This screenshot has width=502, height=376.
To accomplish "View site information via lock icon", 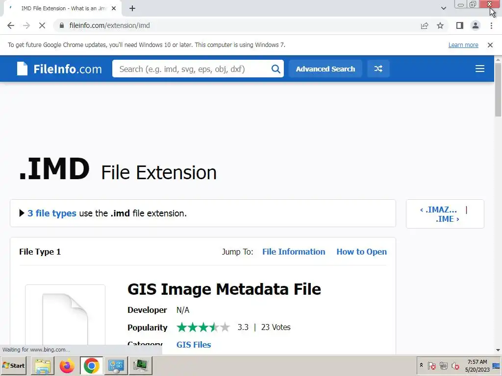I will (x=62, y=25).
